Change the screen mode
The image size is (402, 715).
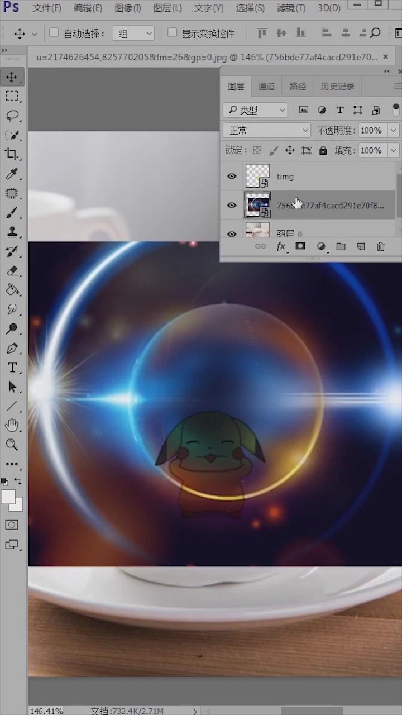point(12,544)
